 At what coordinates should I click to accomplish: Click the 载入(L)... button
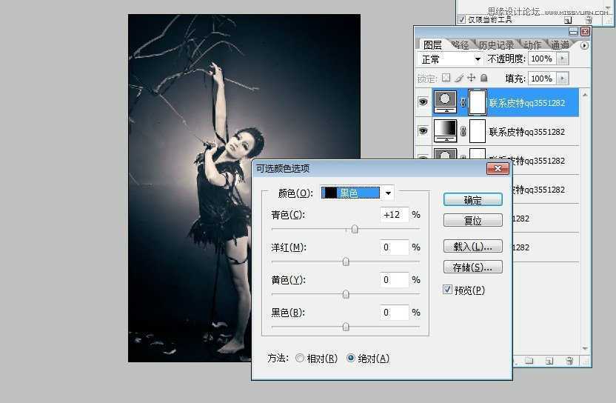coord(472,246)
